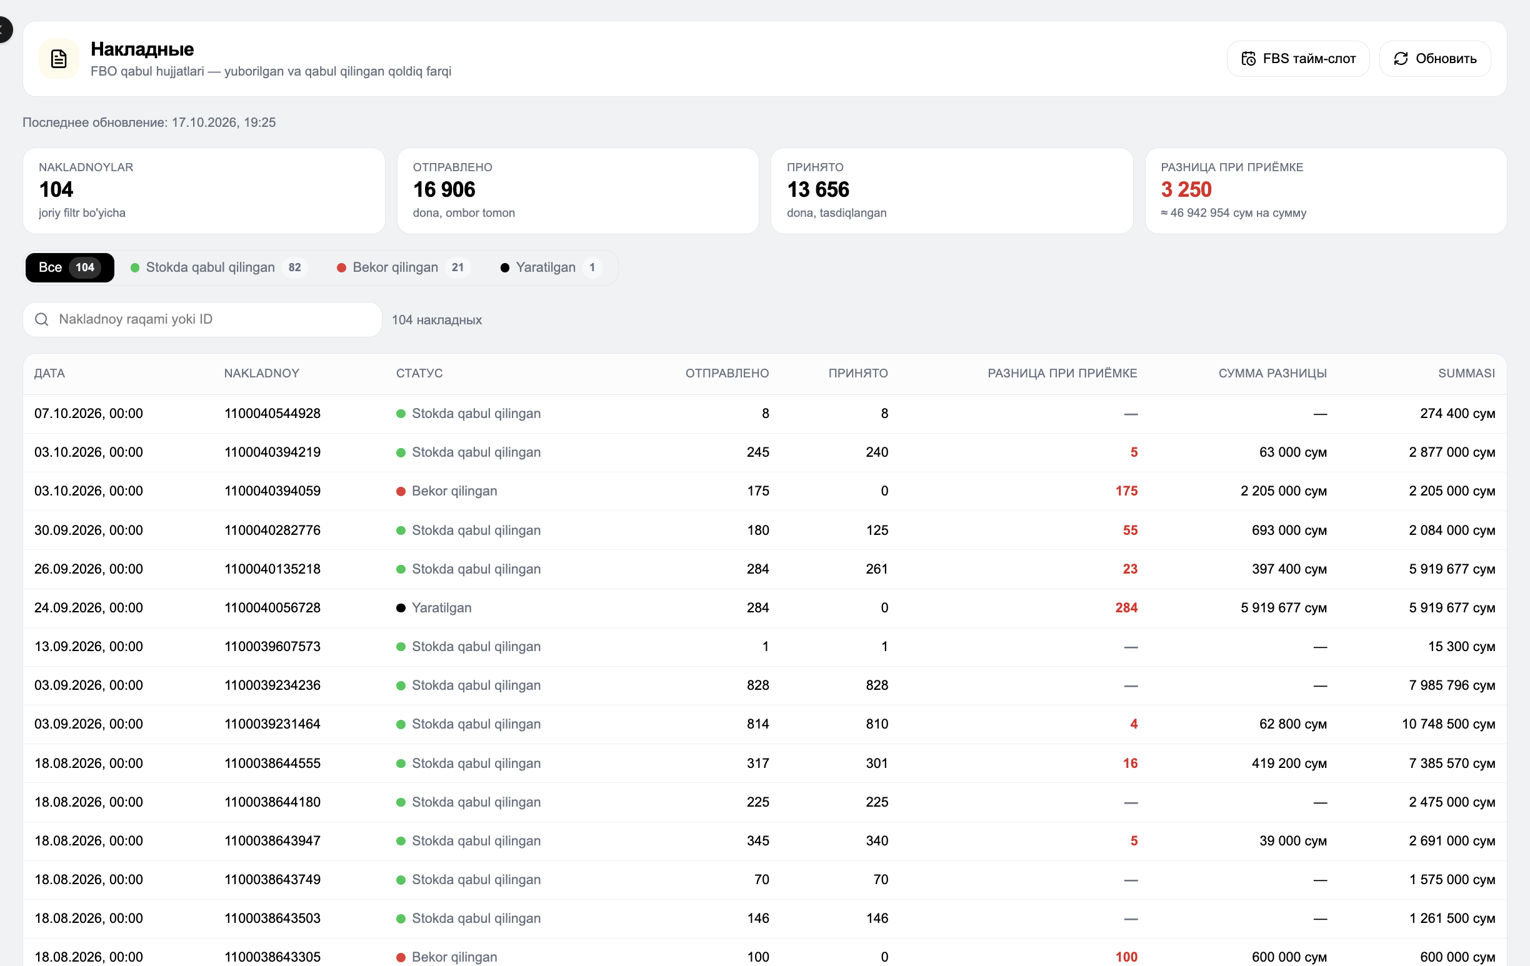Click the NAKLADNOYLAR 104 summary card
The width and height of the screenshot is (1530, 966).
pos(204,191)
